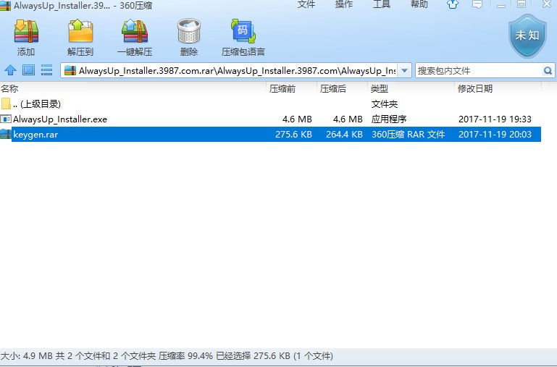The width and height of the screenshot is (557, 367).
Task: Click the status bar size summary text
Action: click(x=167, y=355)
